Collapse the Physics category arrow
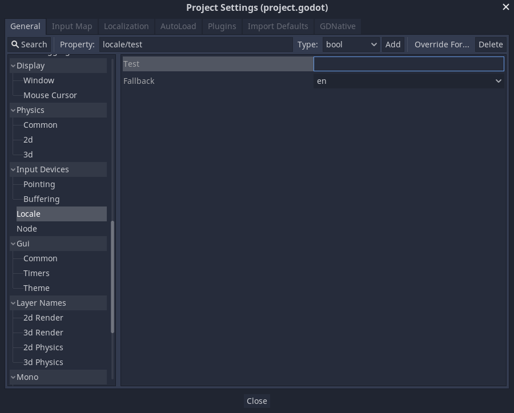 coord(13,110)
